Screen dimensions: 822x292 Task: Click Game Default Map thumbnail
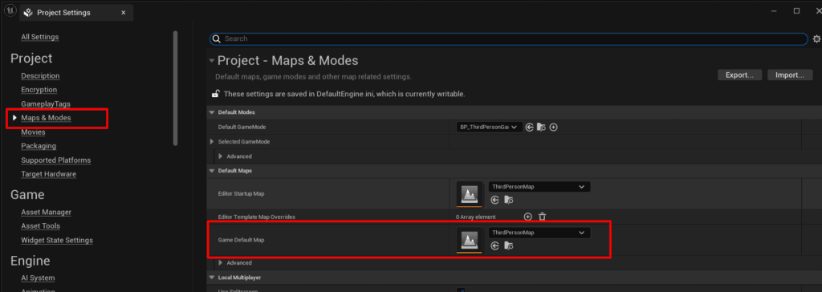(x=469, y=240)
